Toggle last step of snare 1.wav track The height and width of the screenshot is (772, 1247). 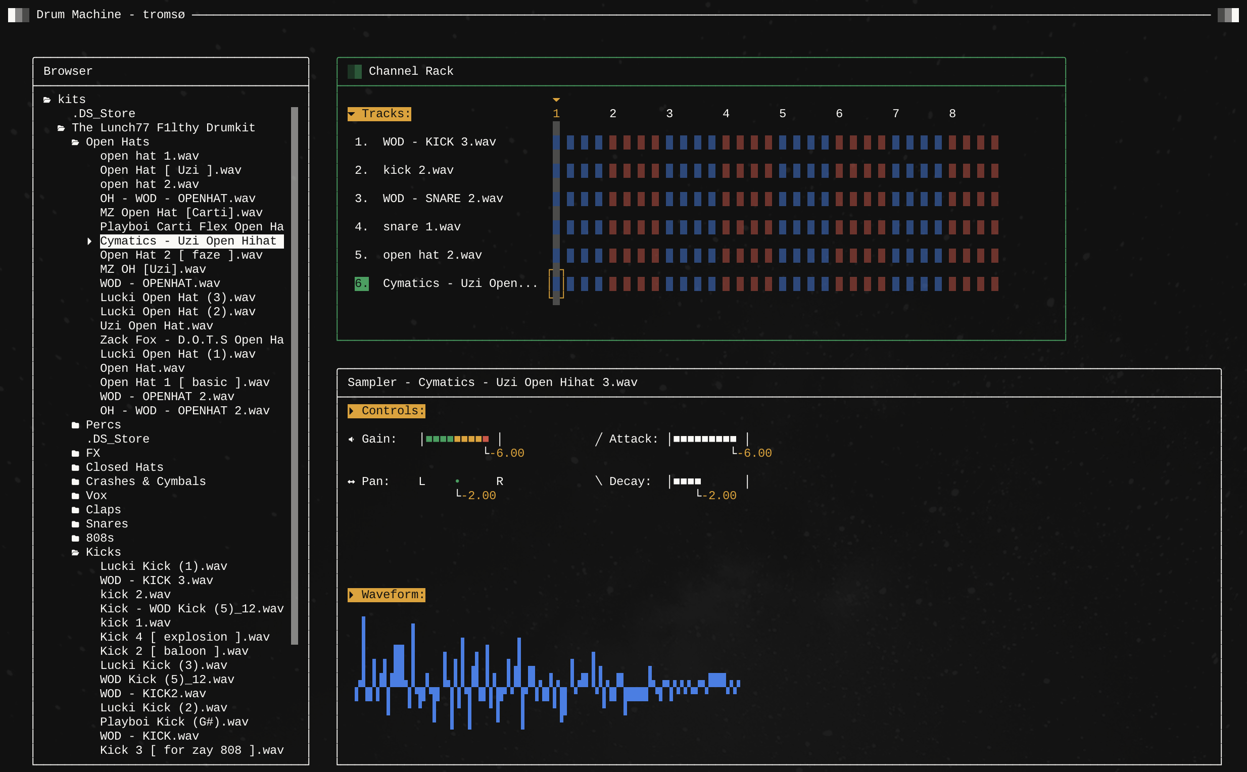click(994, 227)
